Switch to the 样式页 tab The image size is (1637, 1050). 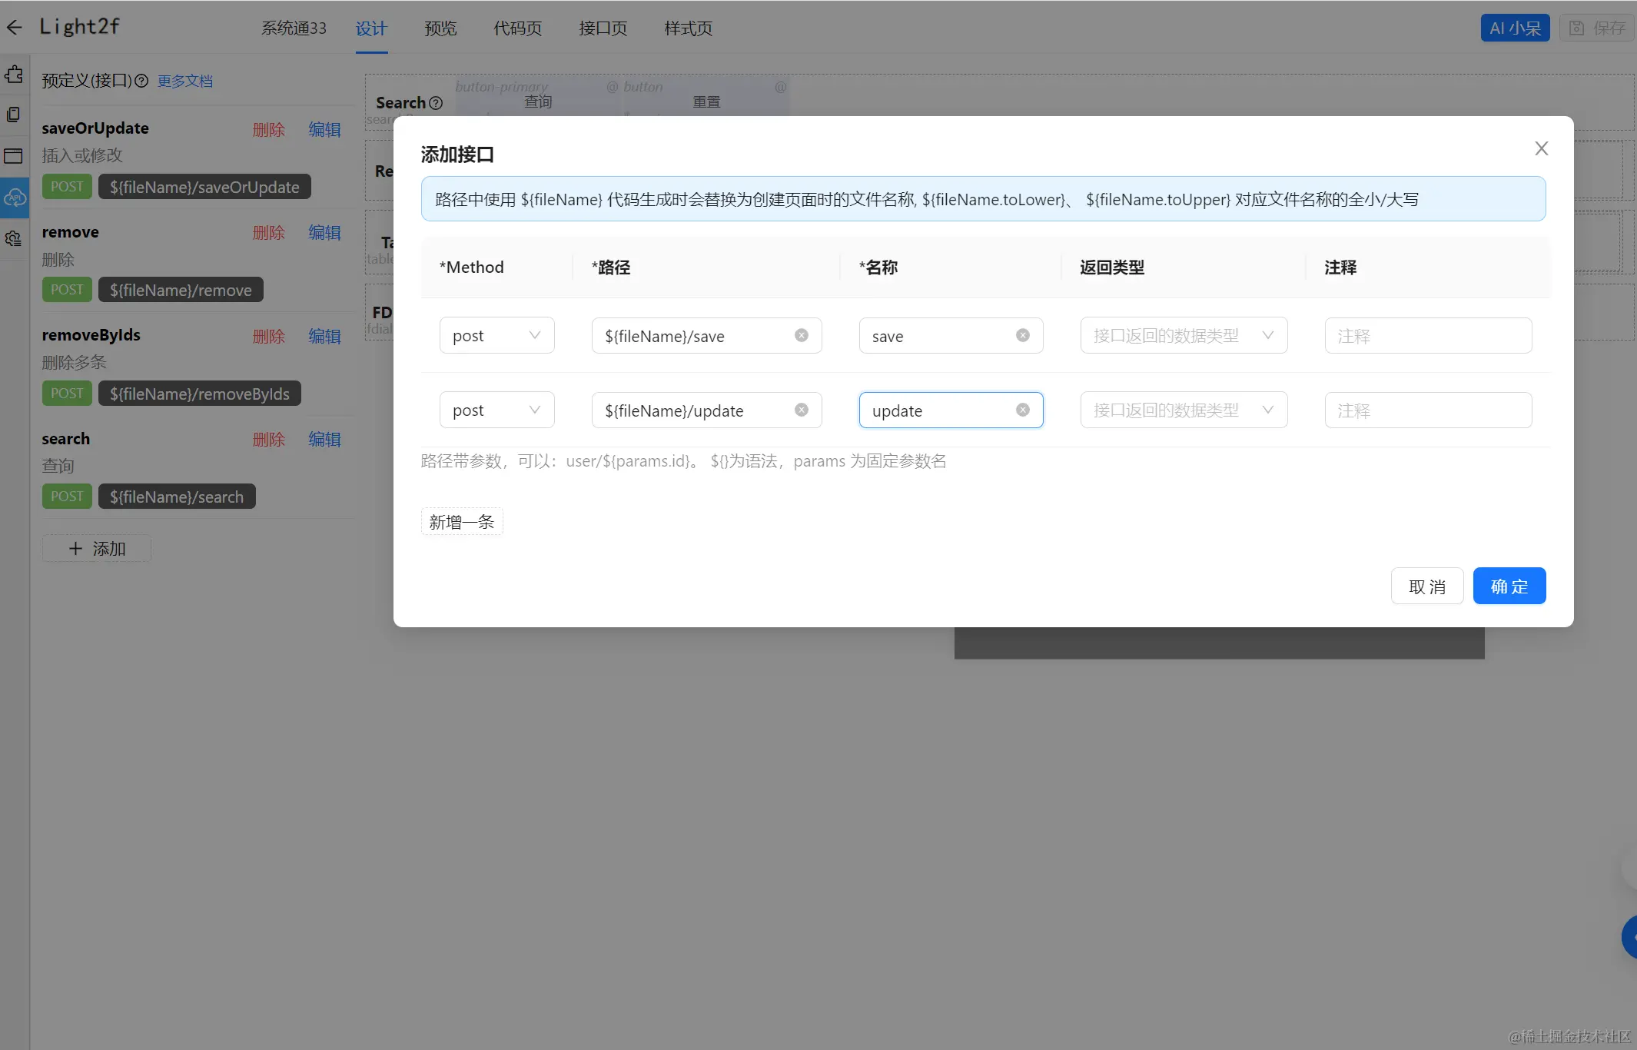tap(689, 28)
